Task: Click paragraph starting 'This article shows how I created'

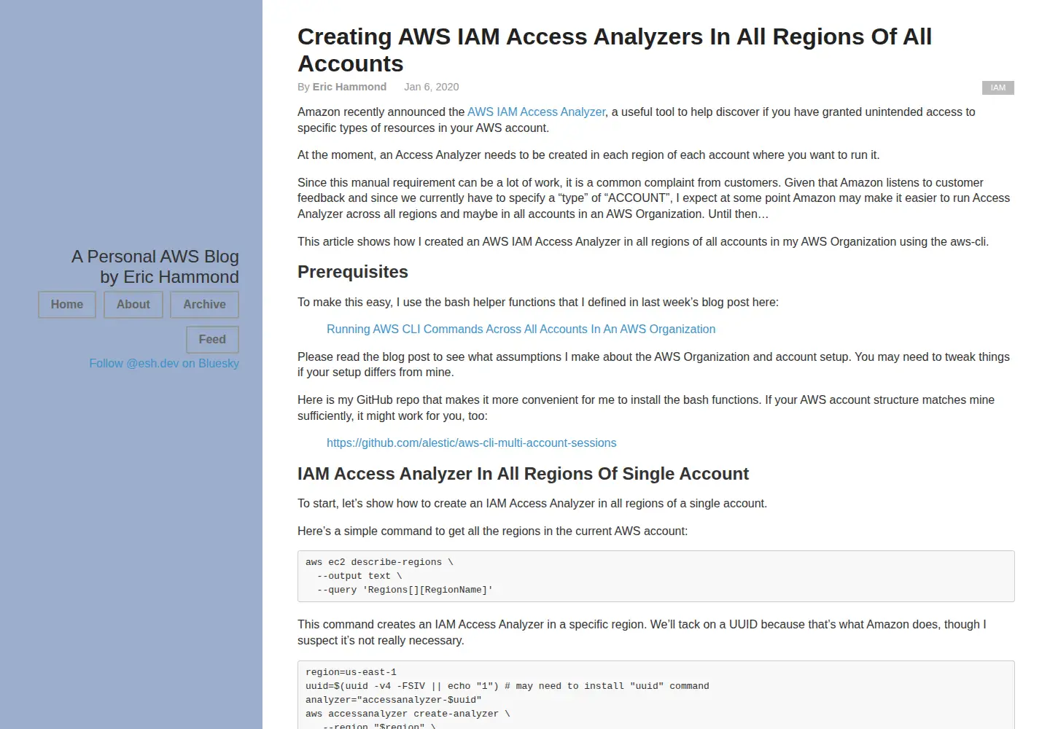Action: pyautogui.click(x=643, y=241)
